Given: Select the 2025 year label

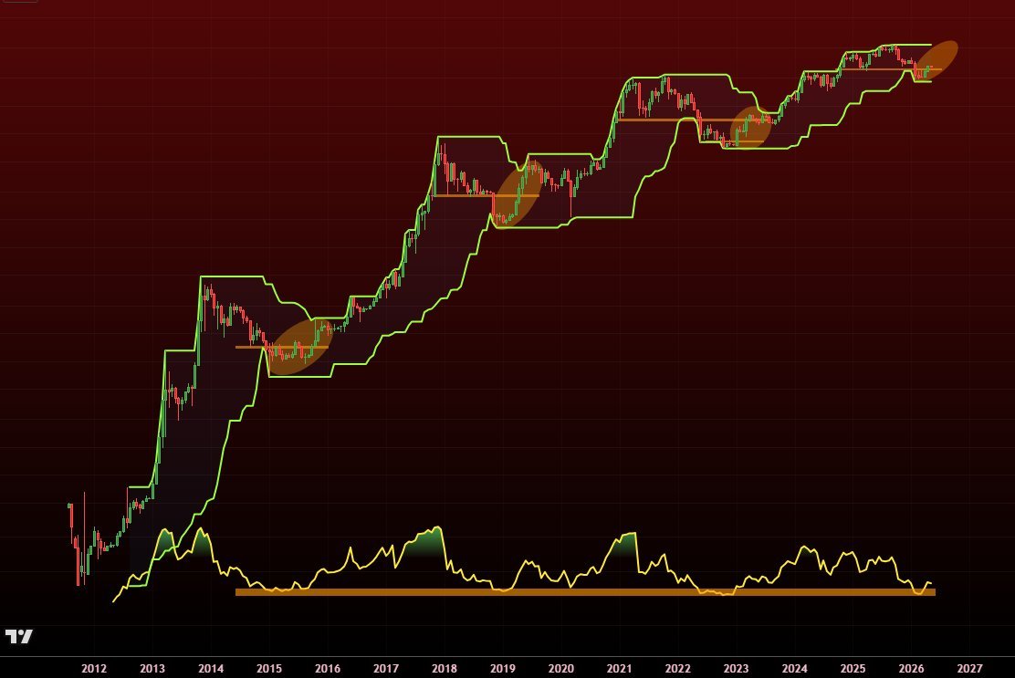Looking at the screenshot, I should point(853,668).
